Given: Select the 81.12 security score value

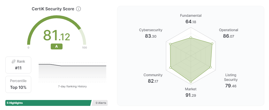Looking at the screenshot, I should click(56, 36).
